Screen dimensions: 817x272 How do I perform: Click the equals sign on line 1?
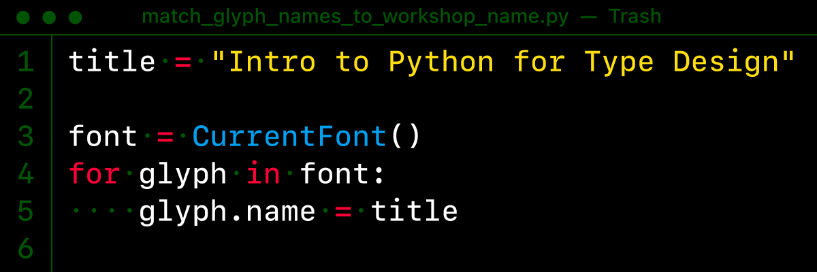(183, 63)
